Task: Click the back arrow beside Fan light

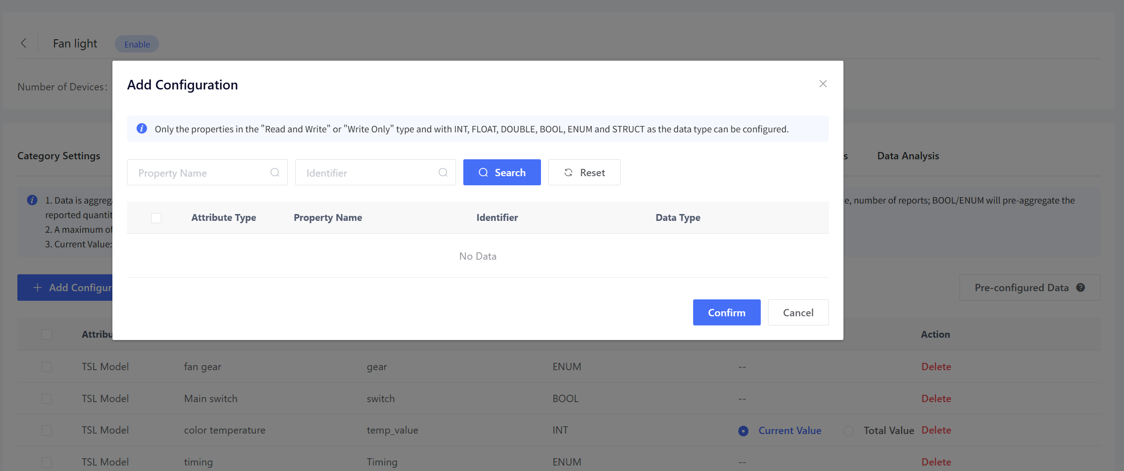Action: [x=24, y=43]
